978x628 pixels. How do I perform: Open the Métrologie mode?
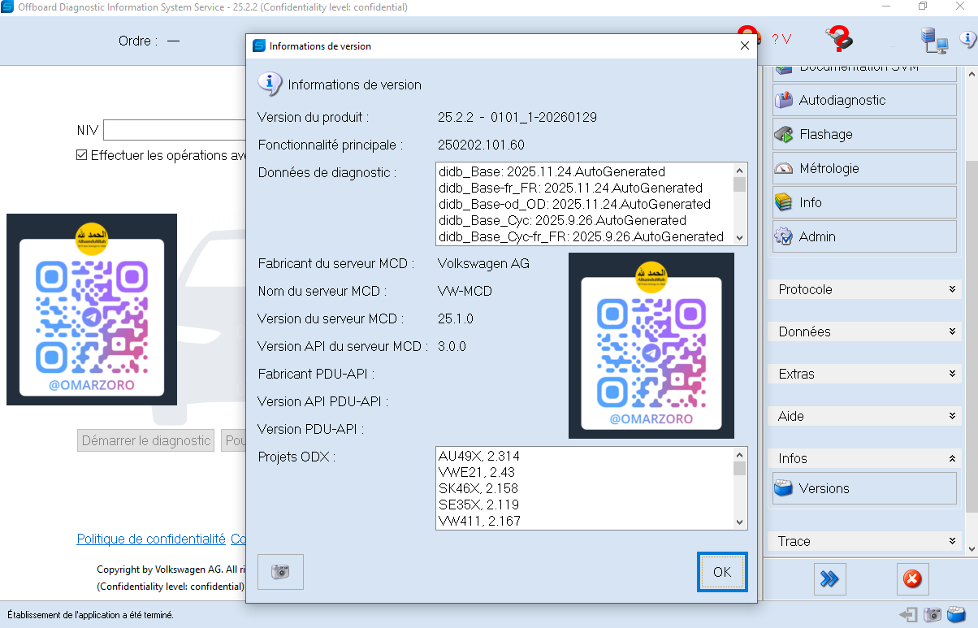click(864, 168)
